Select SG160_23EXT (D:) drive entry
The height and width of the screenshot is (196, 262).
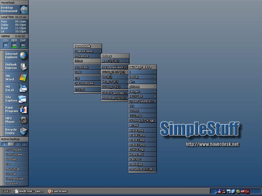click(115, 72)
